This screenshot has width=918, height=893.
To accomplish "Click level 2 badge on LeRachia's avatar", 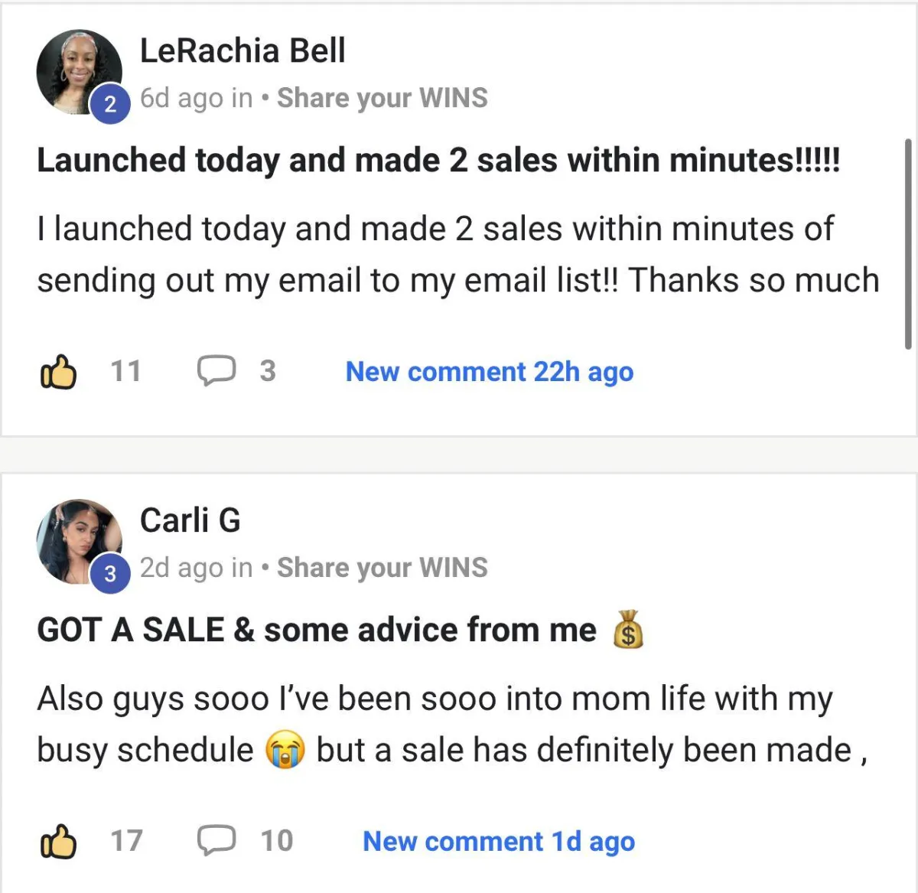I will point(110,103).
